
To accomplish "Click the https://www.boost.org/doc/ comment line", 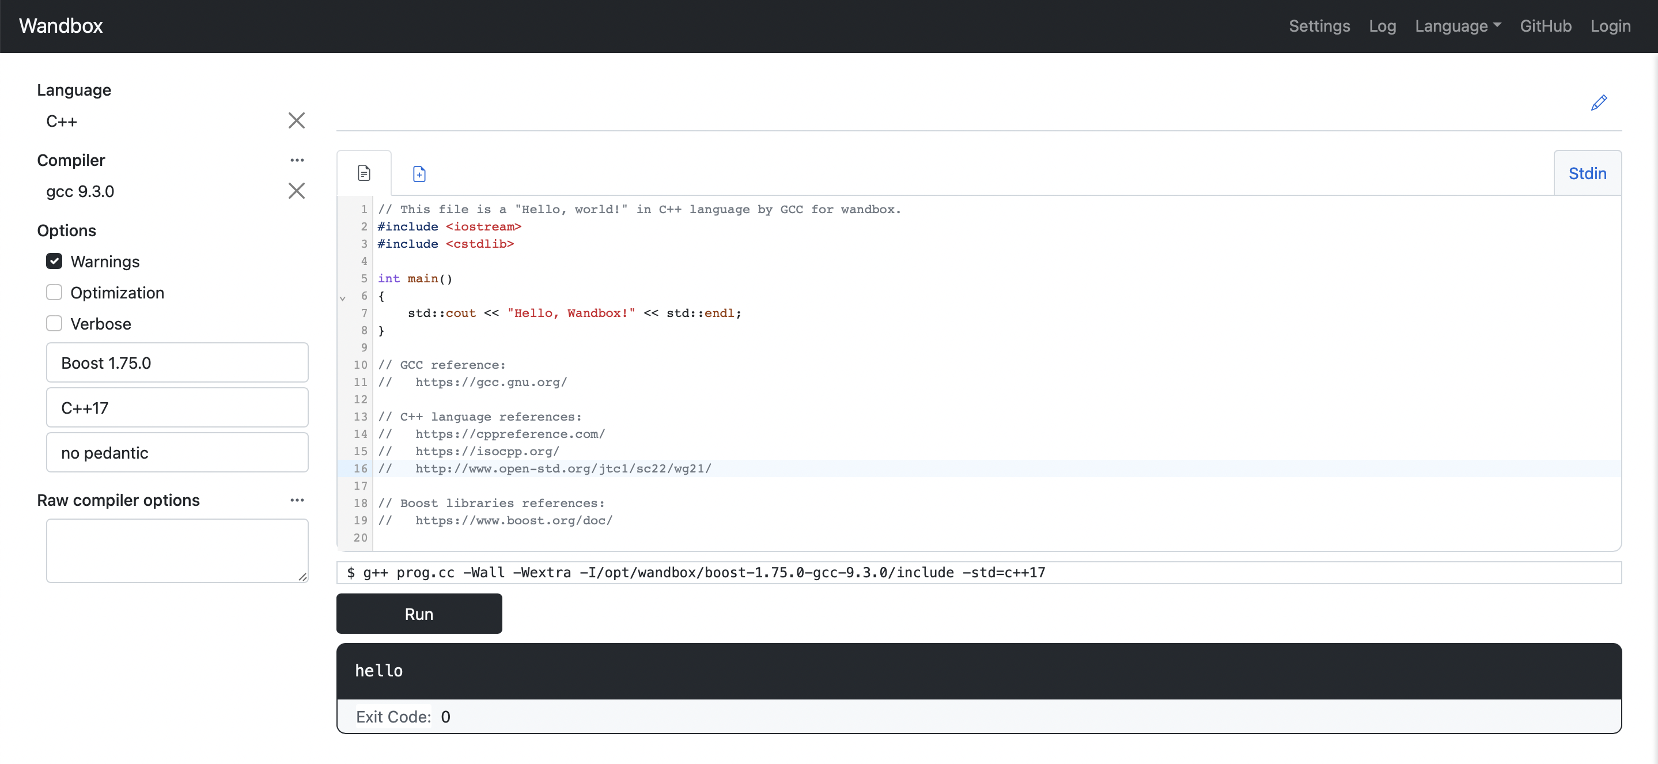I will tap(495, 521).
